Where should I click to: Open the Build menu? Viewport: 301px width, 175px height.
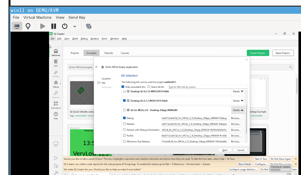click(x=75, y=39)
